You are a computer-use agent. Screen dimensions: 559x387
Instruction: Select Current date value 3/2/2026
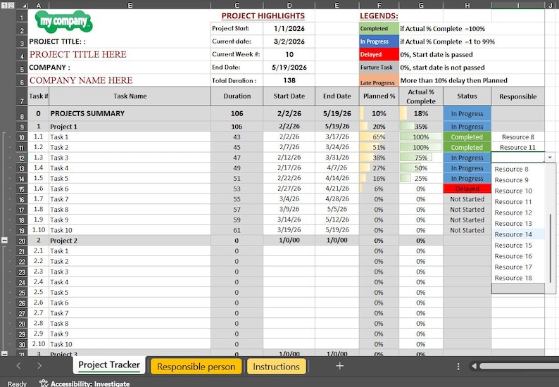click(x=289, y=42)
